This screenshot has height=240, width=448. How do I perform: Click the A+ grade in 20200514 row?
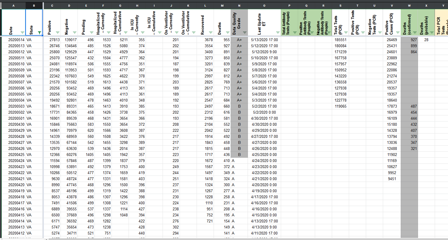tap(239, 40)
